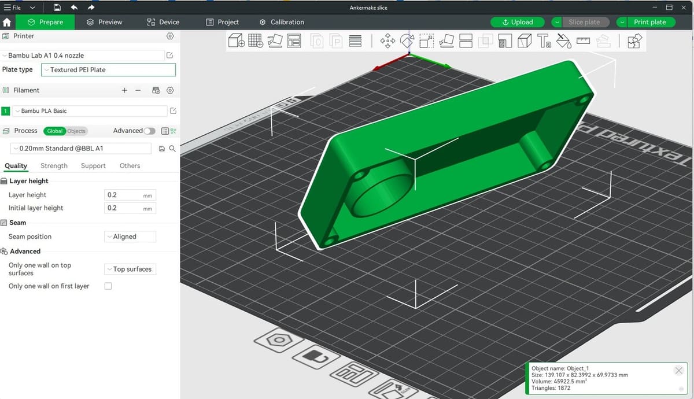Expand the Seam position Aligned dropdown
This screenshot has width=694, height=399.
[130, 237]
